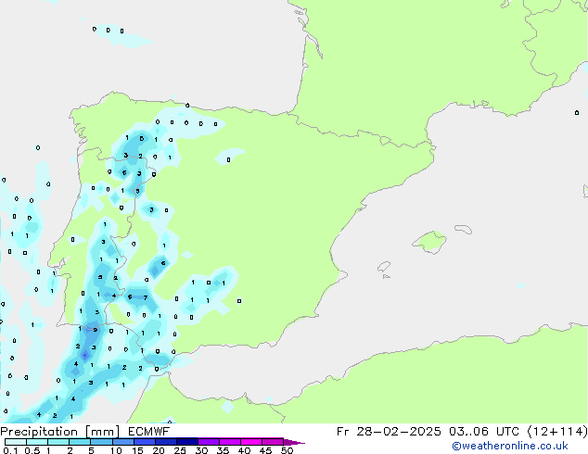Image resolution: width=588 pixels, height=454 pixels.
Task: Select the 0.1–0.5 mm legend swatch
Action: [x=16, y=442]
